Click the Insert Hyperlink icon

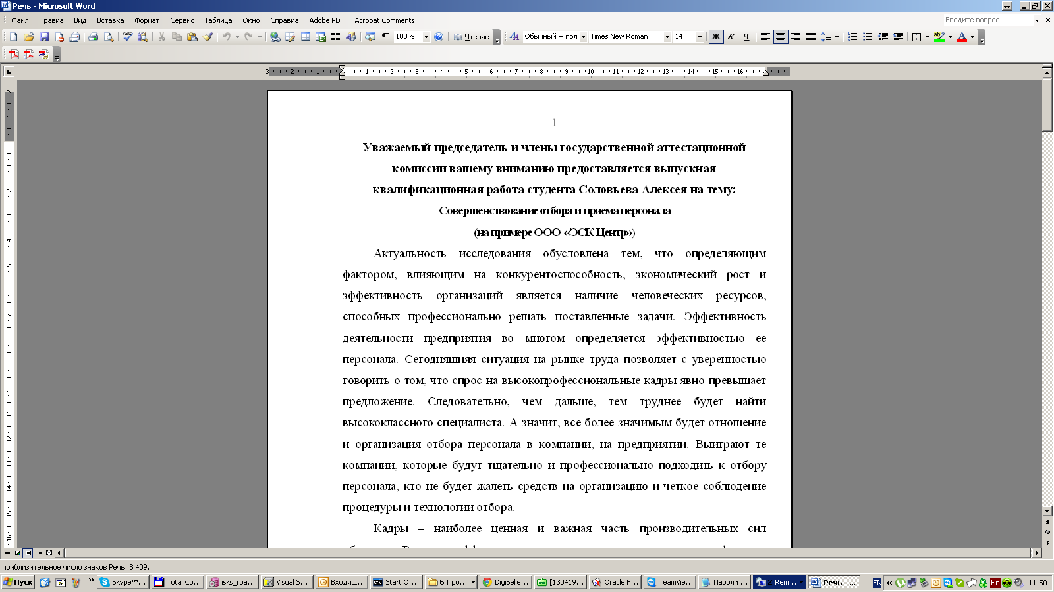click(275, 37)
